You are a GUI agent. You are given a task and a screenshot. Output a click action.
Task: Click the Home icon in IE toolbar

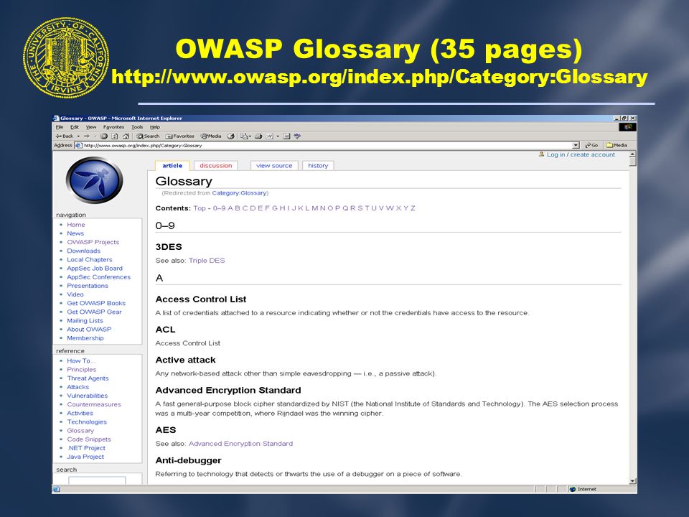pyautogui.click(x=126, y=136)
